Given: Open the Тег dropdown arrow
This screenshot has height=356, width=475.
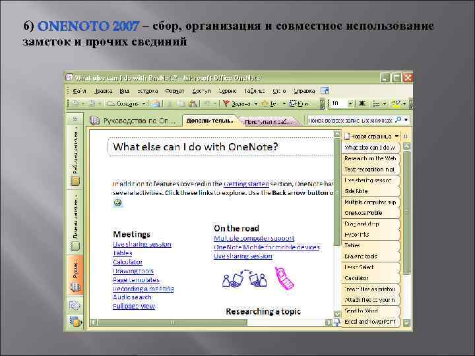Looking at the screenshot, I should [x=284, y=104].
